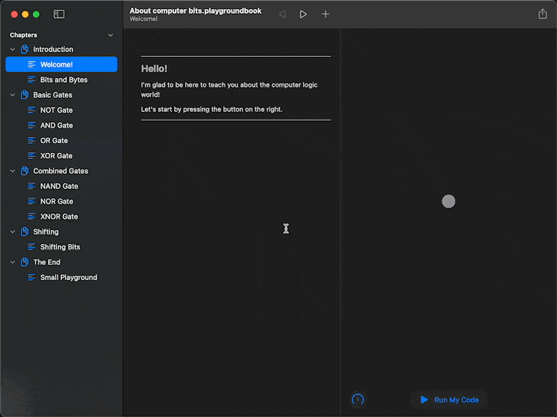
Task: Open the Shifting Bits page
Action: [61, 247]
